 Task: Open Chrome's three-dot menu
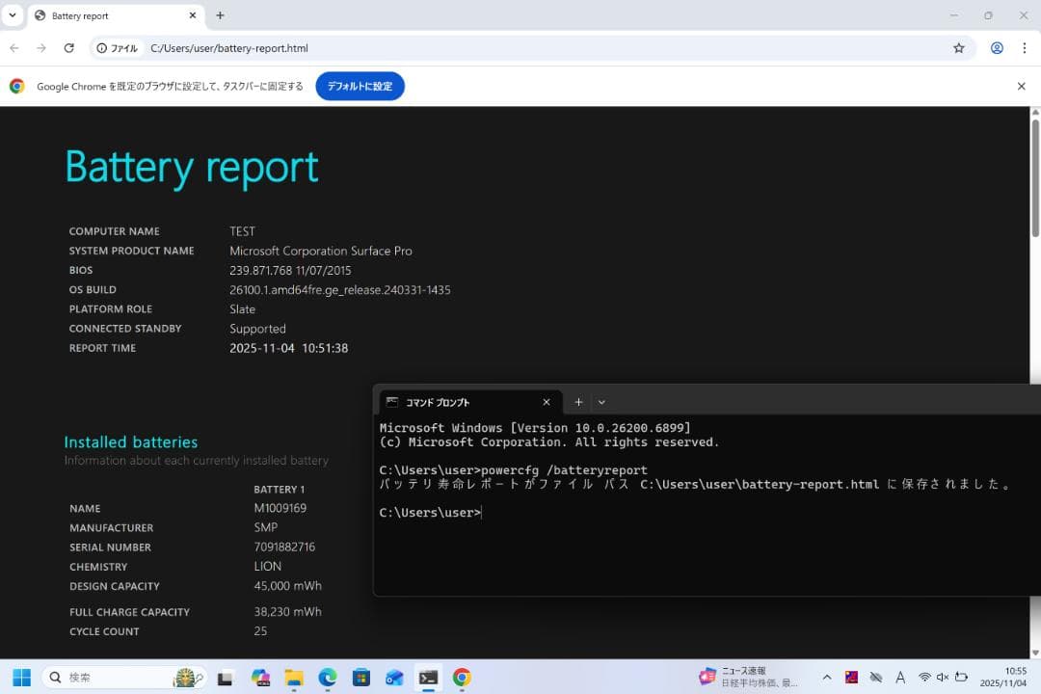pyautogui.click(x=1025, y=47)
